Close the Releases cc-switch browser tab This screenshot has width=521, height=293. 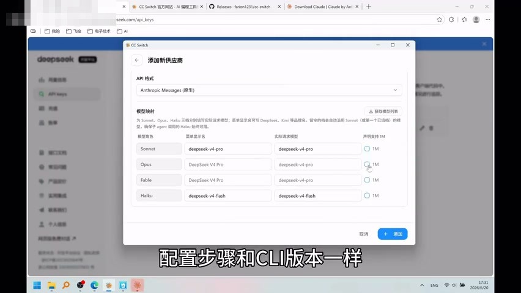(279, 7)
